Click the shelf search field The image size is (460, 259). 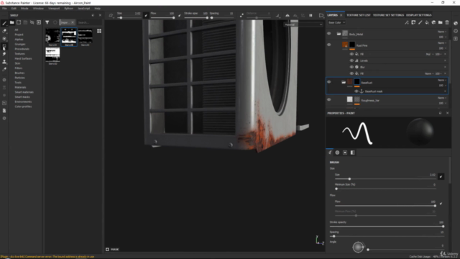(89, 22)
